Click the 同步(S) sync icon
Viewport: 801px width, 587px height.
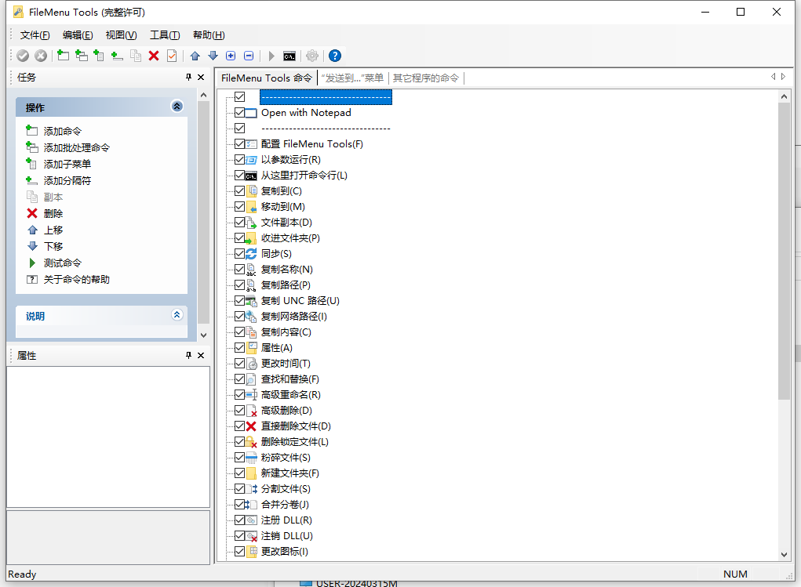pos(251,254)
